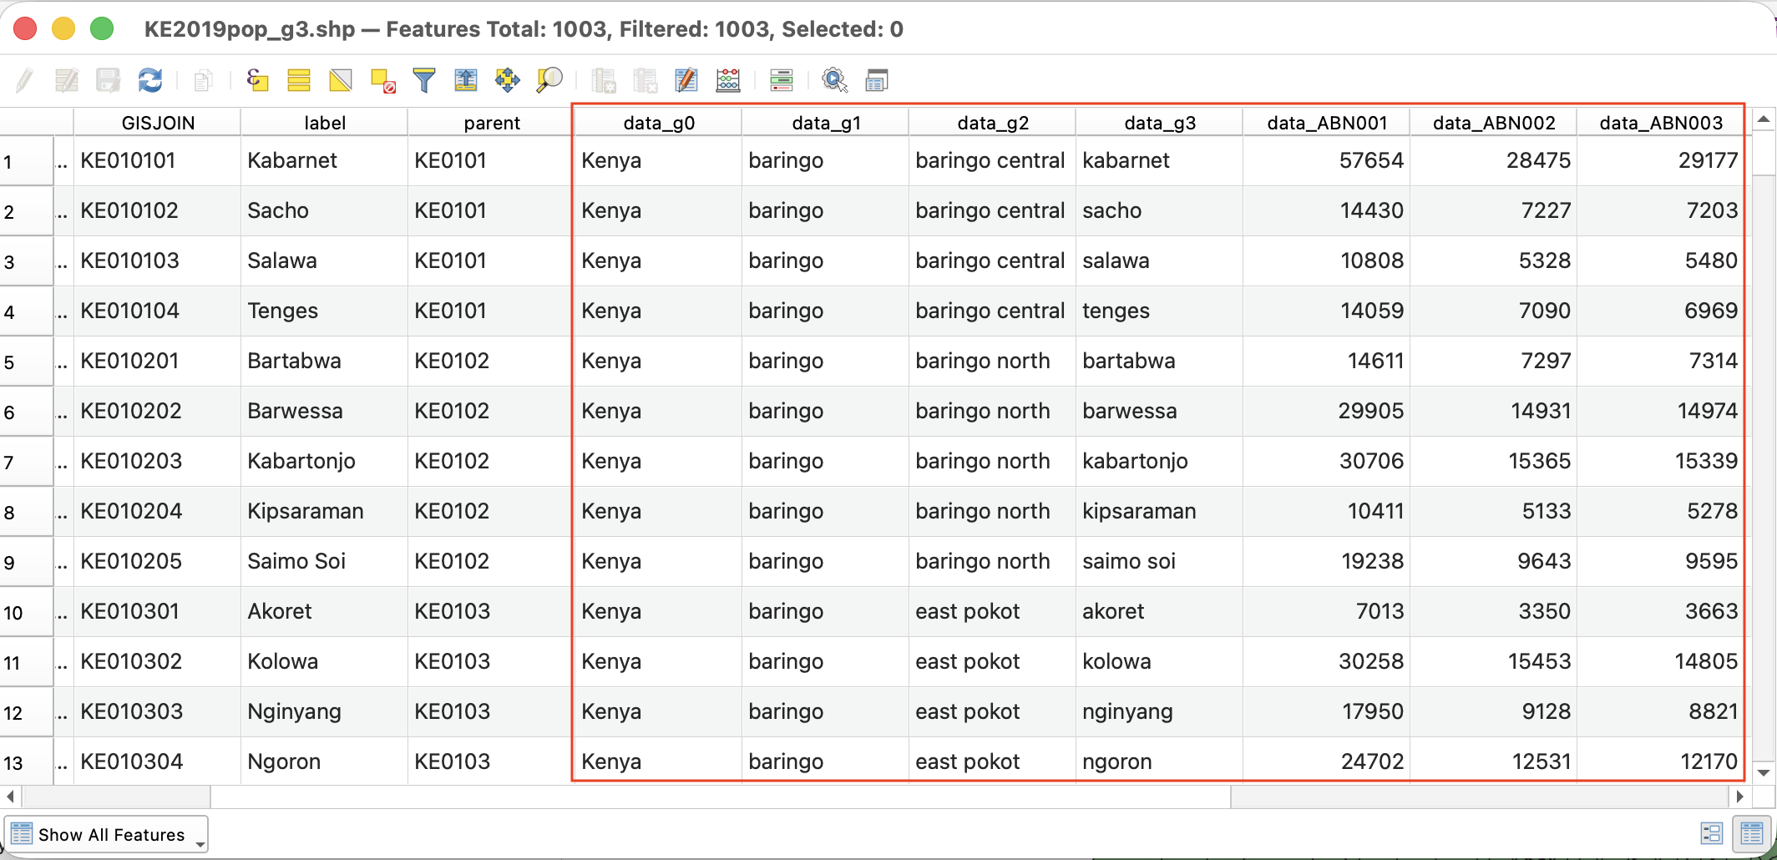Click the data_ABN003 column header

tap(1661, 123)
